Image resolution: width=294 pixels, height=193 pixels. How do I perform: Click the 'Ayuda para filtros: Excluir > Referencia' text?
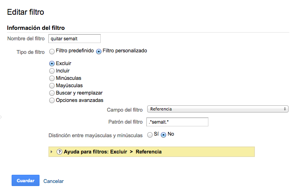coord(112,152)
